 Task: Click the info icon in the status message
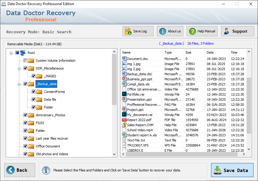point(46,170)
